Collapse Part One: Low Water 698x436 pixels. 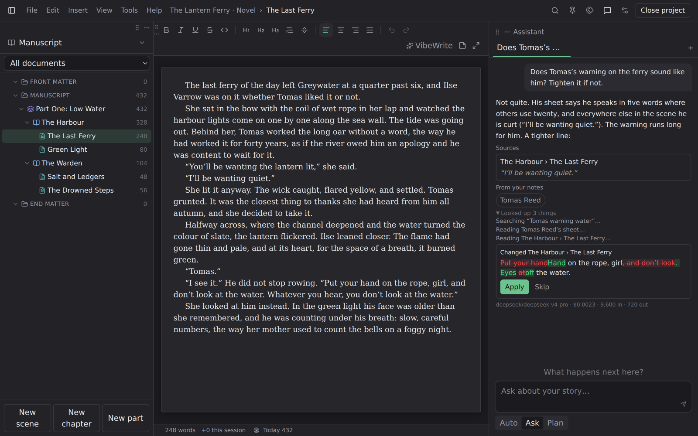pyautogui.click(x=21, y=109)
